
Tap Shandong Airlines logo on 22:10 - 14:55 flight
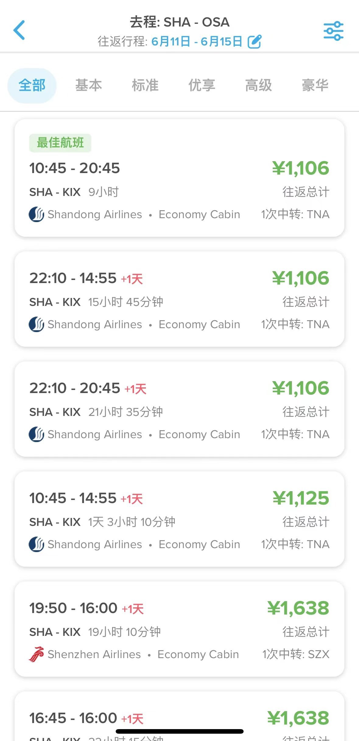(x=37, y=324)
